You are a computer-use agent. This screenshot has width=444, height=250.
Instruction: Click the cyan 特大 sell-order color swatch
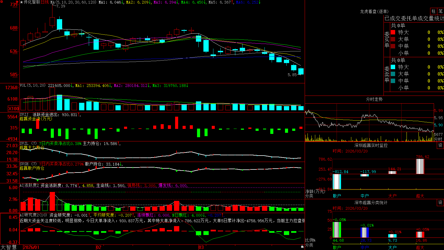[x=393, y=67]
